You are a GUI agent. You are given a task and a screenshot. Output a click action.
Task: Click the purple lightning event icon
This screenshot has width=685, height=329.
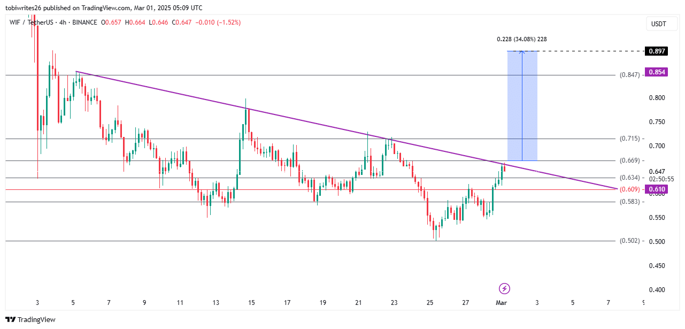pos(504,289)
